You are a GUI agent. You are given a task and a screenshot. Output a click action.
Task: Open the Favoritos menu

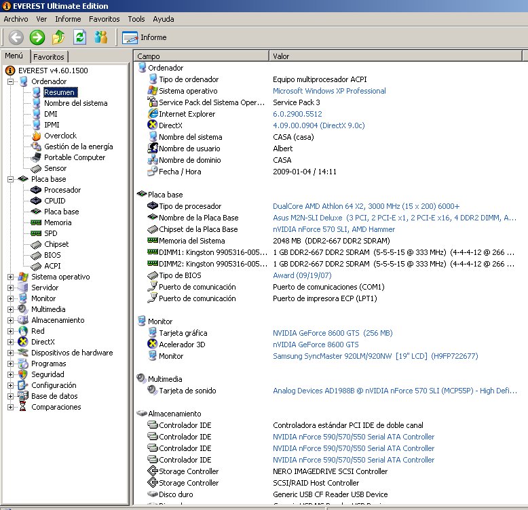click(104, 19)
